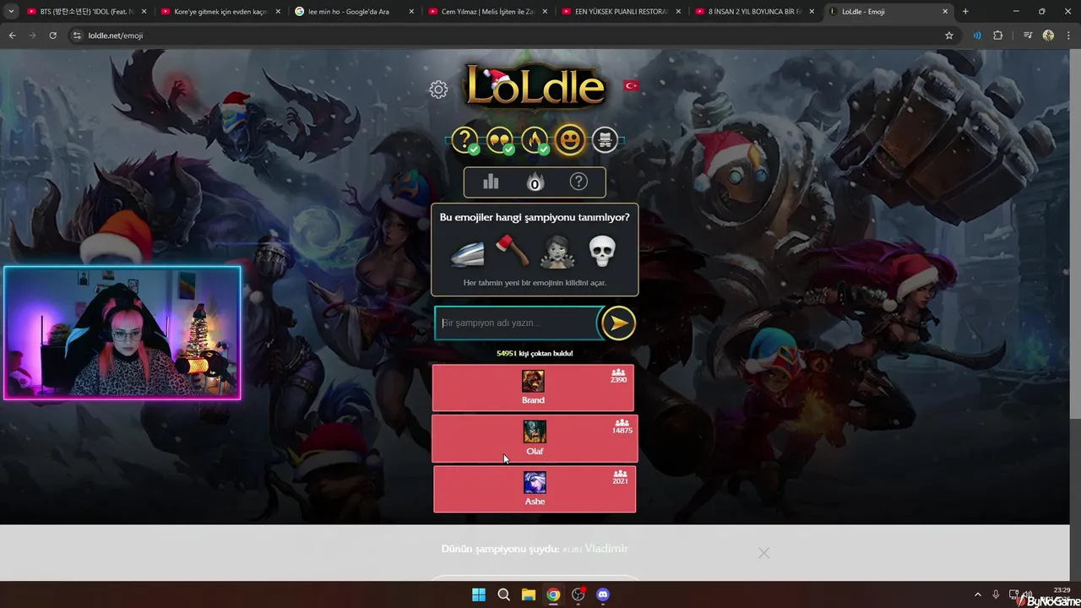Open a new browser tab
This screenshot has width=1081, height=608.
click(965, 12)
